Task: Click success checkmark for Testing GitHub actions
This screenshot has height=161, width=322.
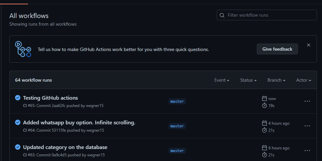Action: pos(18,98)
